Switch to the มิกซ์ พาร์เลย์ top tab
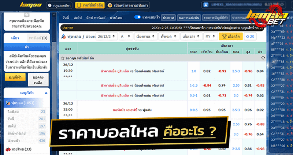 96,18
